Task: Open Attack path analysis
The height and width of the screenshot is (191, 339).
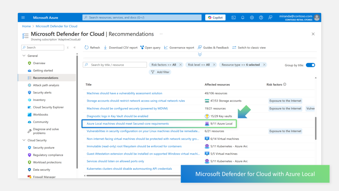Action: [46, 85]
